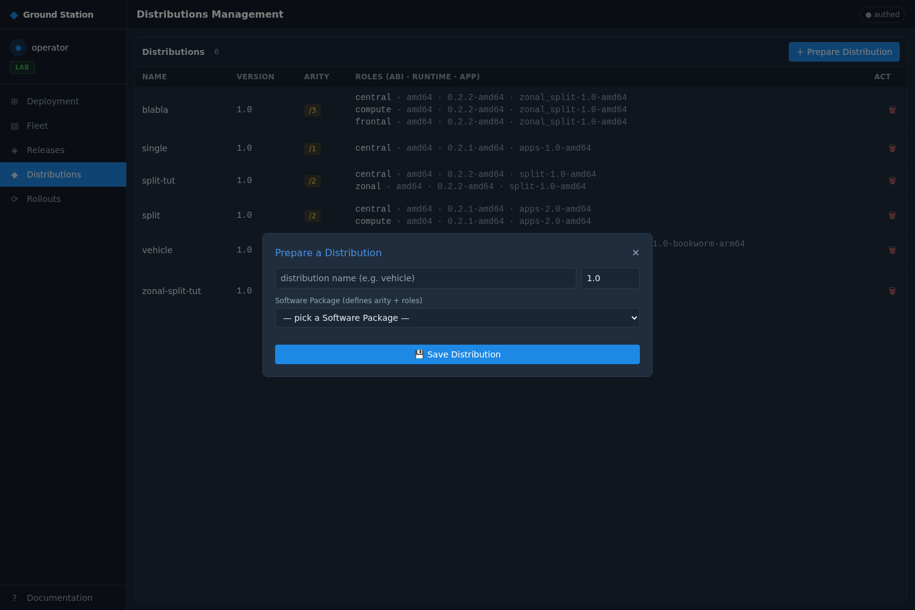Image resolution: width=915 pixels, height=610 pixels.
Task: Close the Prepare a Distribution dialog
Action: [x=636, y=253]
